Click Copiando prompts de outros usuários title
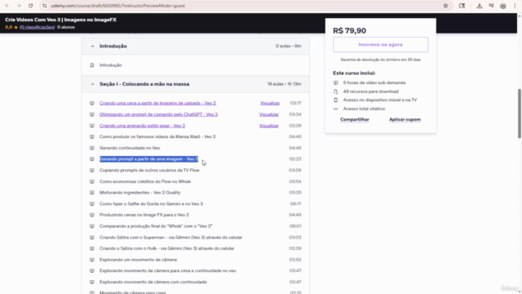Image resolution: width=522 pixels, height=294 pixels. [149, 171]
